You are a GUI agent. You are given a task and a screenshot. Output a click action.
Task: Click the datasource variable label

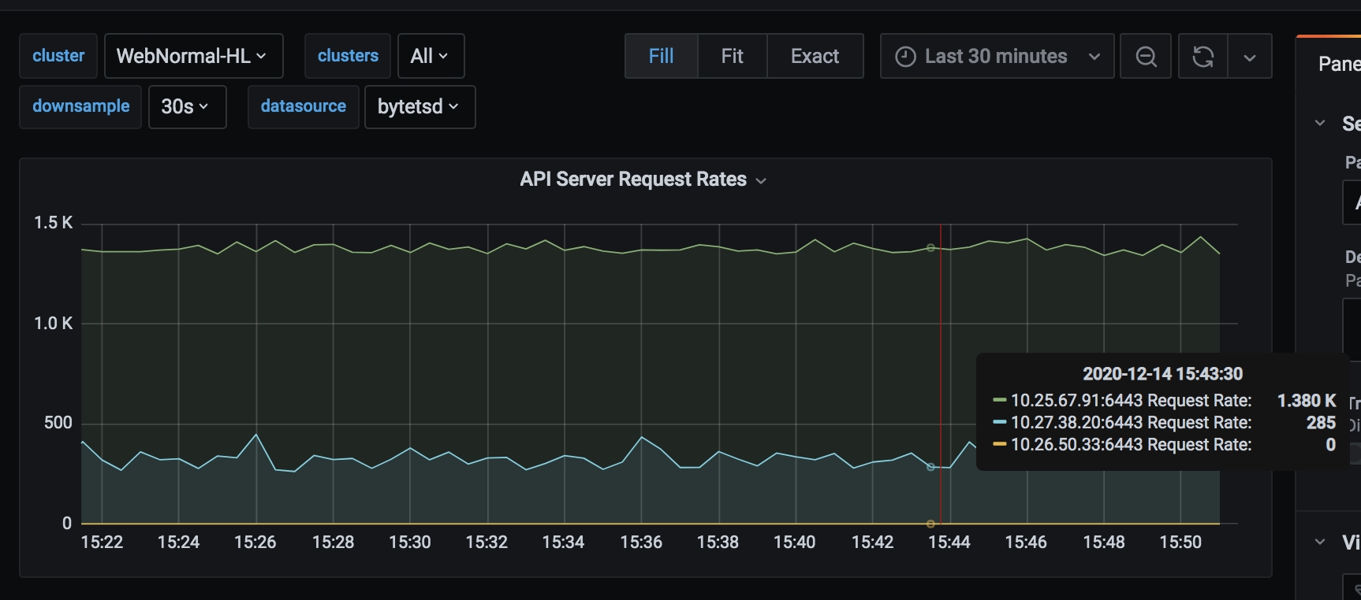pyautogui.click(x=304, y=106)
